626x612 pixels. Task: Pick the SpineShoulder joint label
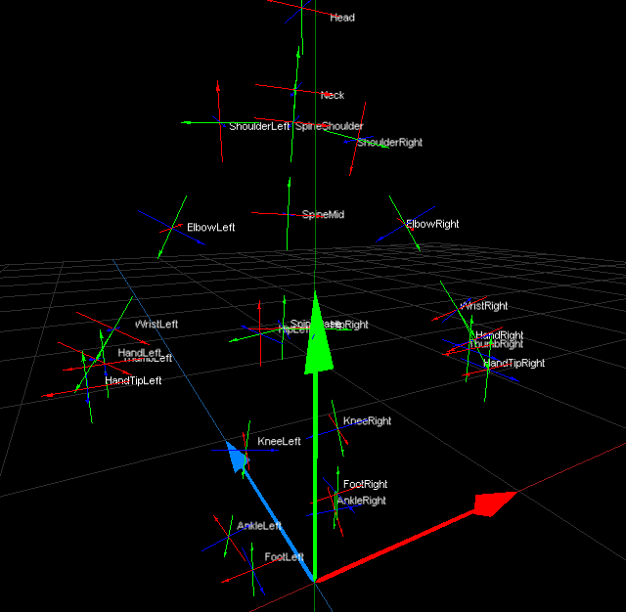tap(330, 126)
